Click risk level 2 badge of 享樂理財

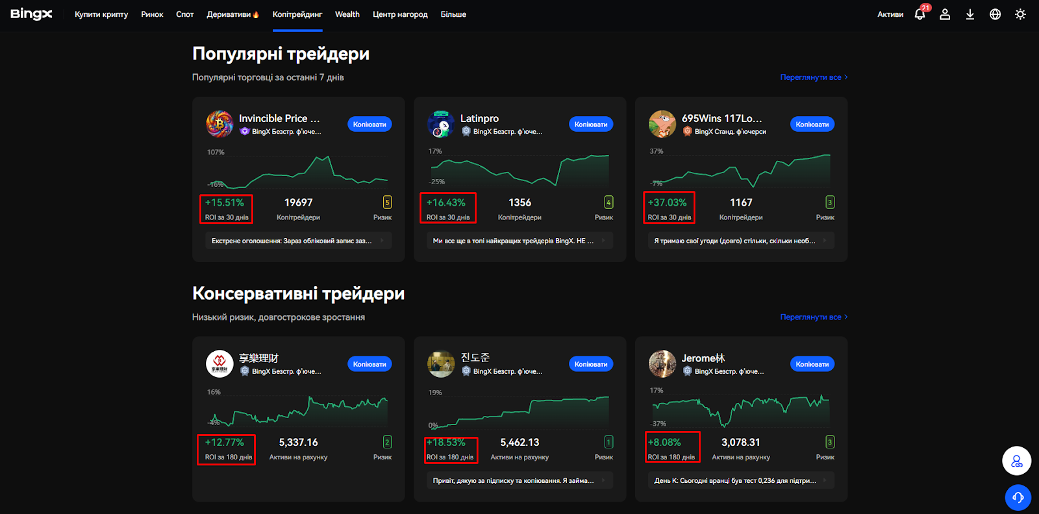pyautogui.click(x=387, y=442)
